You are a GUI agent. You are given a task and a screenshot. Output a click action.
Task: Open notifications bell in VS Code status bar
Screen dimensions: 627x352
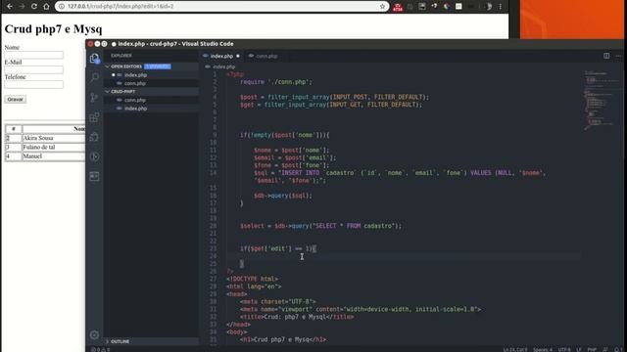pos(618,350)
